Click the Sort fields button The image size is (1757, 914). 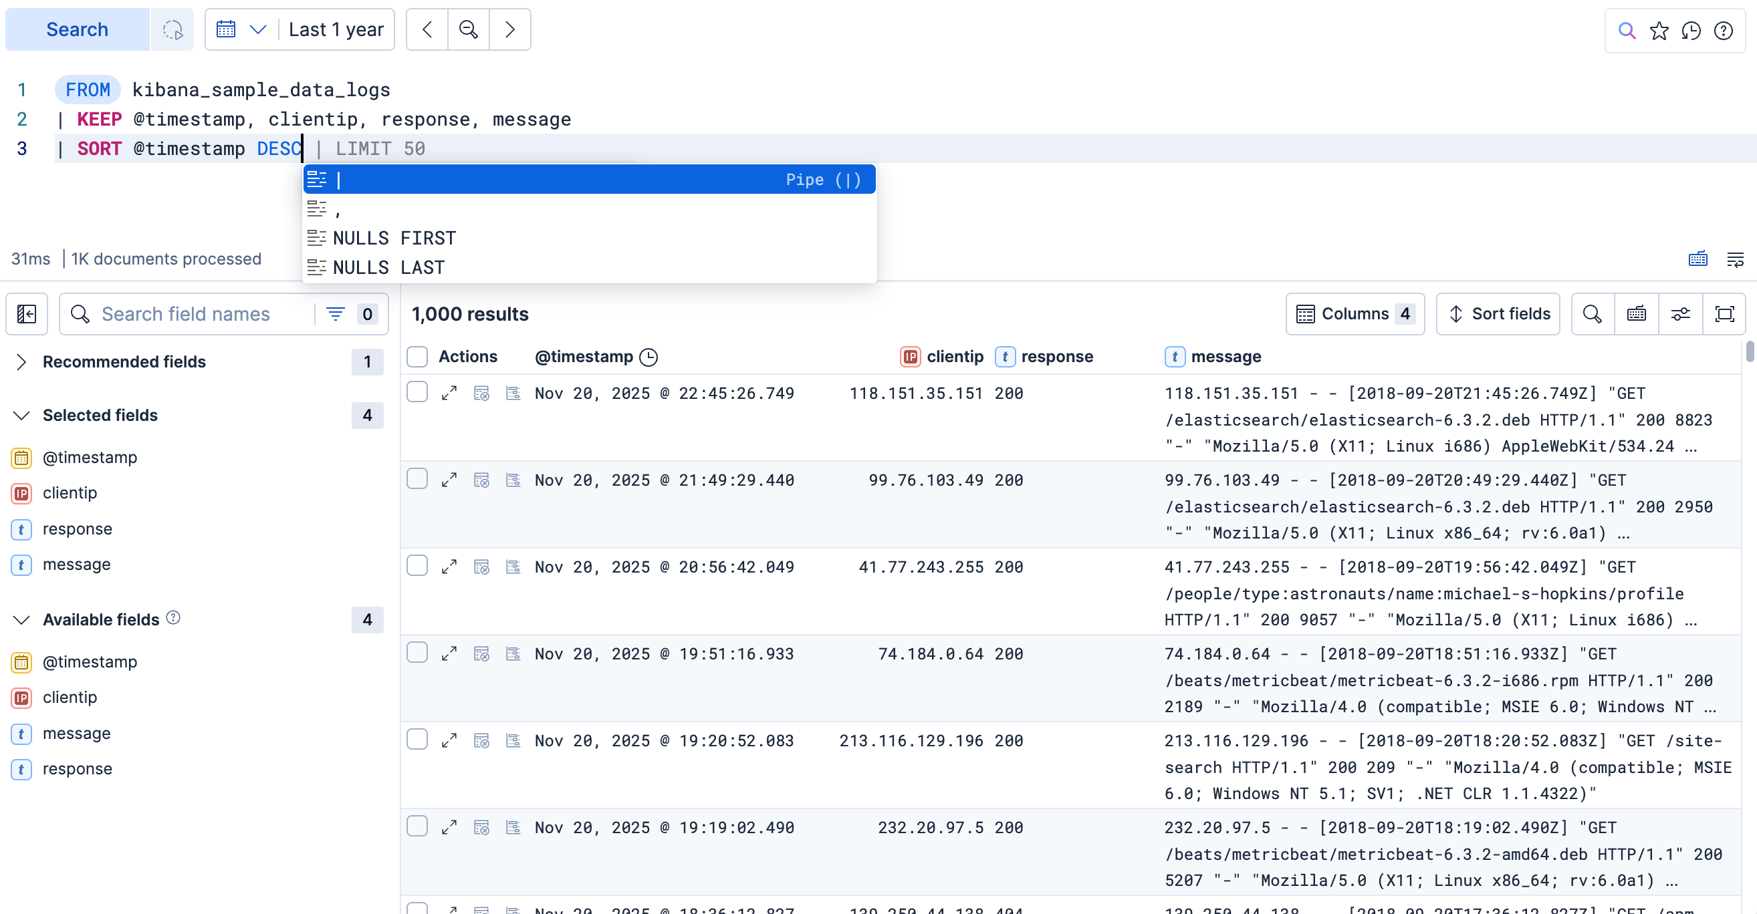point(1498,313)
